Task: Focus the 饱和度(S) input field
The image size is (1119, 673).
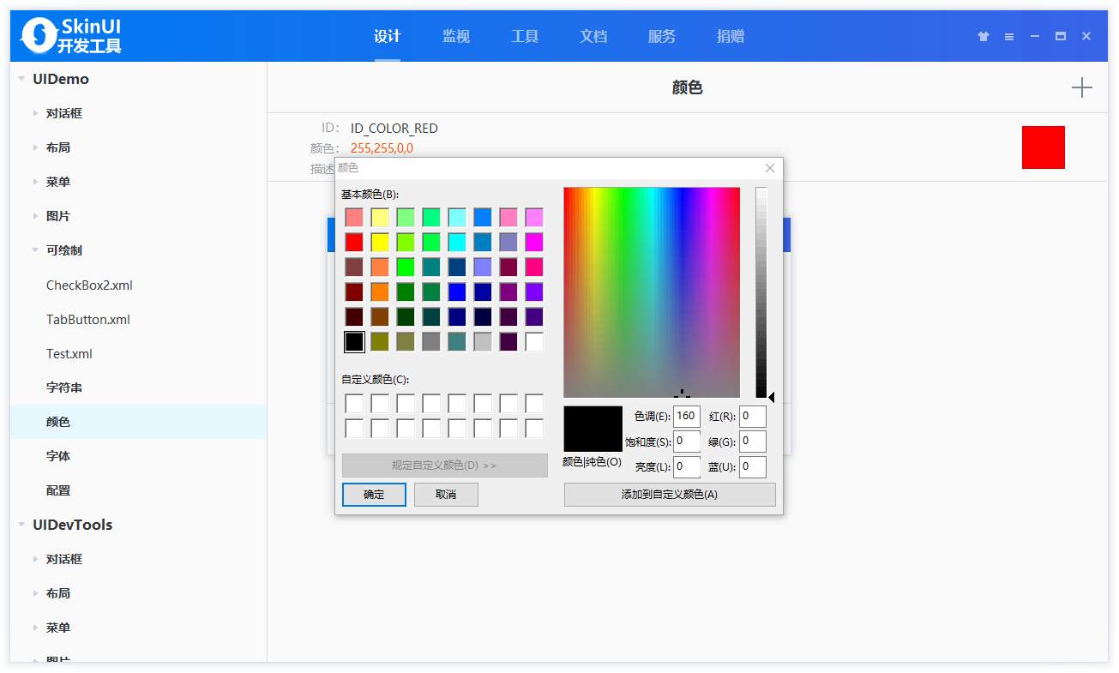Action: (x=687, y=442)
